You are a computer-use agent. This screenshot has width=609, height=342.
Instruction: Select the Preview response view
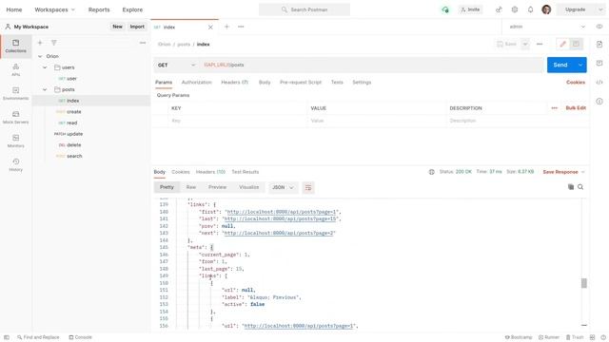pos(217,187)
